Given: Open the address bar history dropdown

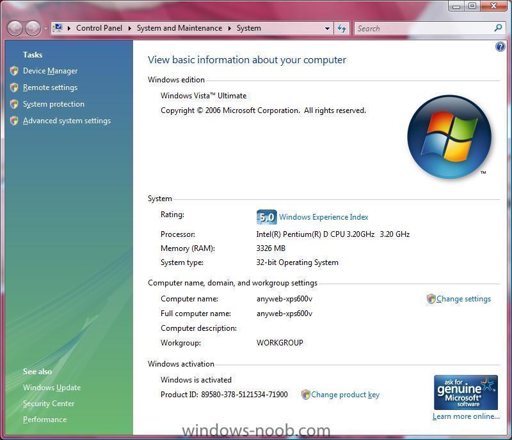Looking at the screenshot, I should pyautogui.click(x=327, y=29).
